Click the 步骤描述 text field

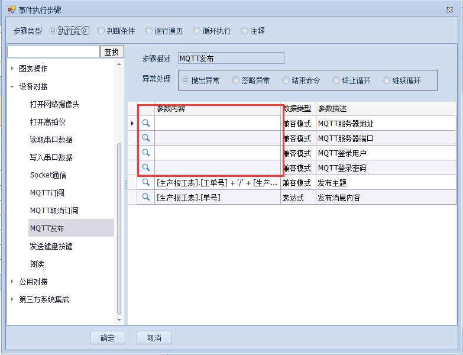pos(231,58)
